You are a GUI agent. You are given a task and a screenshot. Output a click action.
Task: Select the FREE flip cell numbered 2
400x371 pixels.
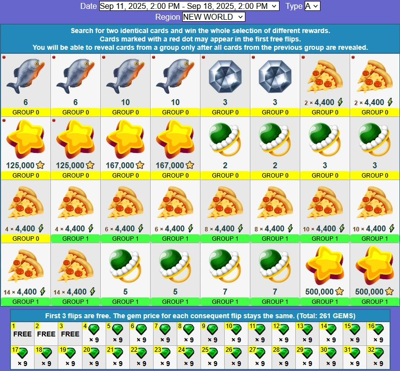pos(46,334)
